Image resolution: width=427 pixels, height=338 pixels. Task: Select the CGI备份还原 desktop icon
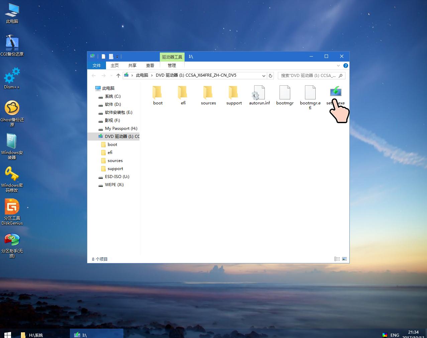(12, 44)
